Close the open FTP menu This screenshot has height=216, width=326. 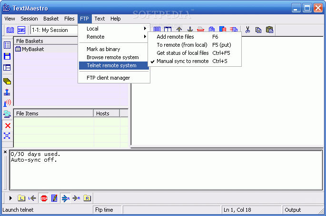click(x=84, y=19)
